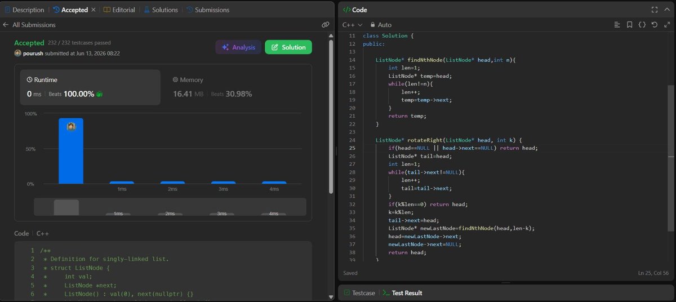Select the highlighted range on the mini histogram
676x302 pixels.
(66, 207)
